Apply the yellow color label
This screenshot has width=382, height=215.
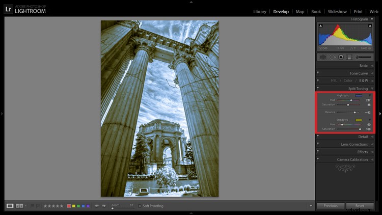(73, 206)
